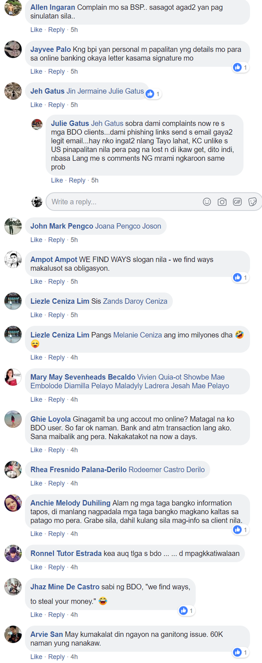Screen dimensions: 262x663
Task: Open tagged name Melanie Ceniza
Action: pyautogui.click(x=138, y=335)
